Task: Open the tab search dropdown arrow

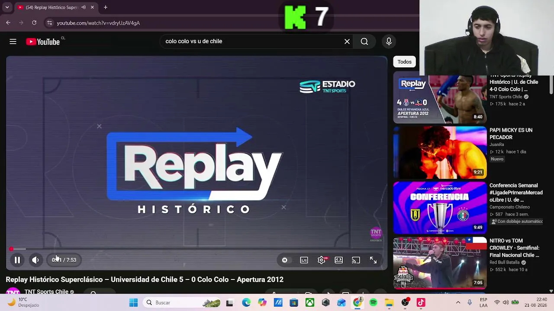Action: click(8, 7)
